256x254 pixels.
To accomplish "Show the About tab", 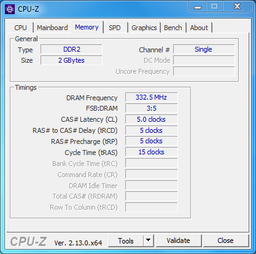I will [x=199, y=28].
